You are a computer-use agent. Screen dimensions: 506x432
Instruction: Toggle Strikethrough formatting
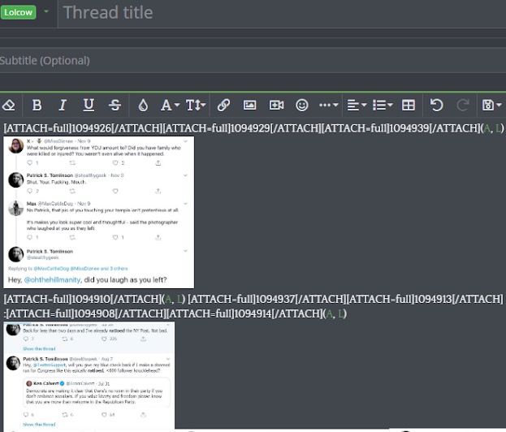click(115, 106)
